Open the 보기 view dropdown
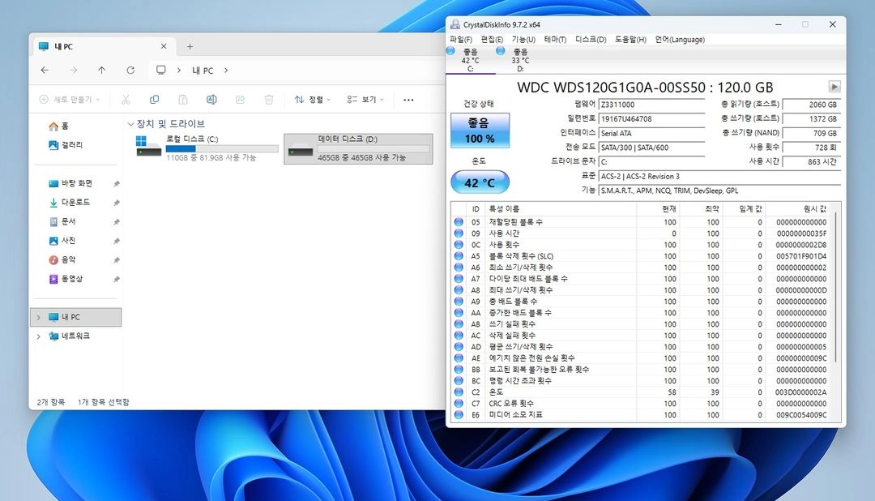 pyautogui.click(x=365, y=100)
